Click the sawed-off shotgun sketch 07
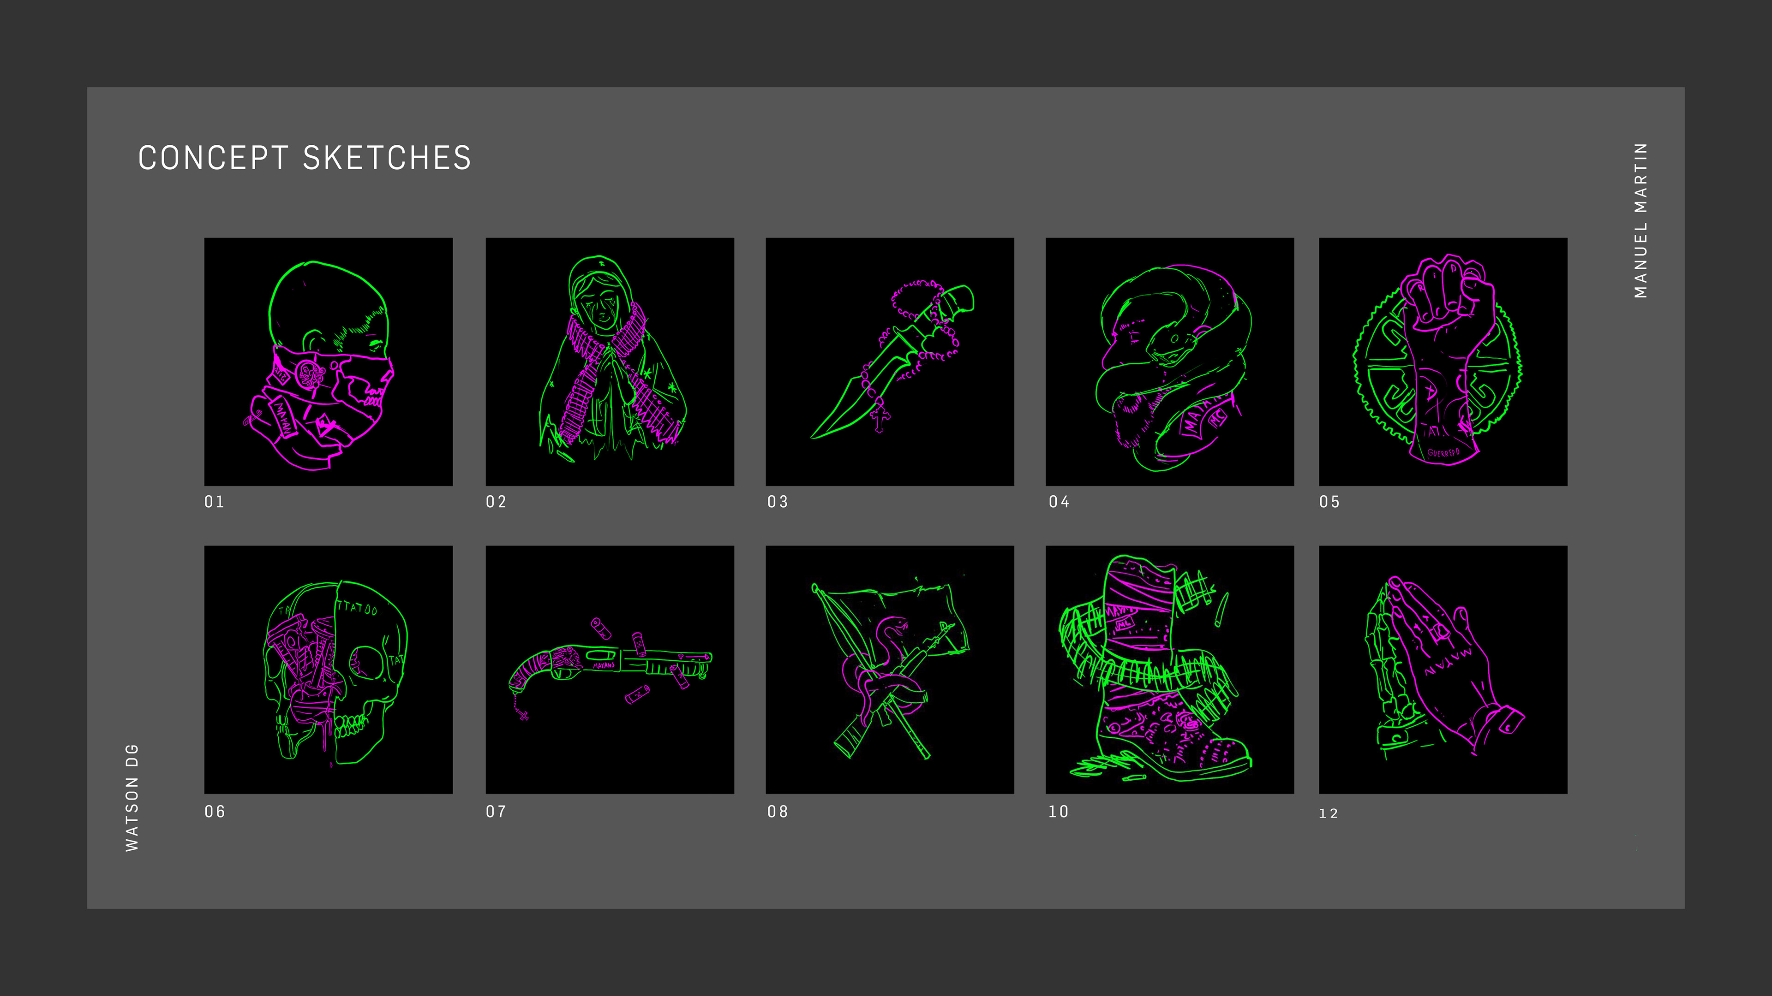 click(610, 670)
